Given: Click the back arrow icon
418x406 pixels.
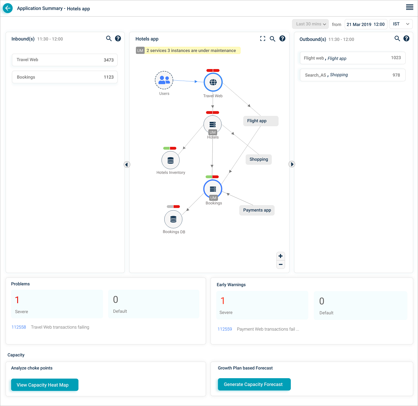Looking at the screenshot, I should click(8, 8).
